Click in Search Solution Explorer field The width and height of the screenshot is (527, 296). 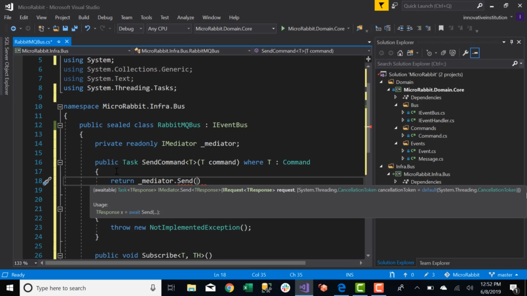(x=444, y=64)
